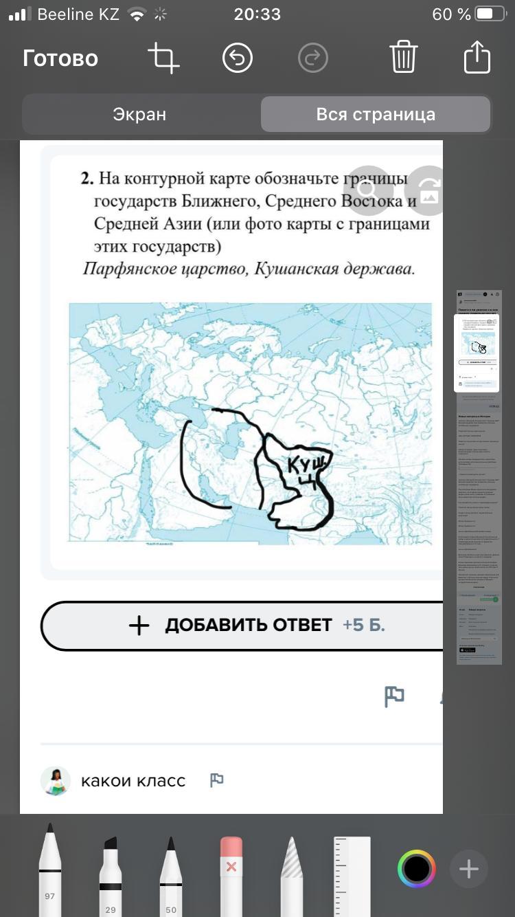Tap the contour map image
The height and width of the screenshot is (917, 515).
pyautogui.click(x=251, y=423)
